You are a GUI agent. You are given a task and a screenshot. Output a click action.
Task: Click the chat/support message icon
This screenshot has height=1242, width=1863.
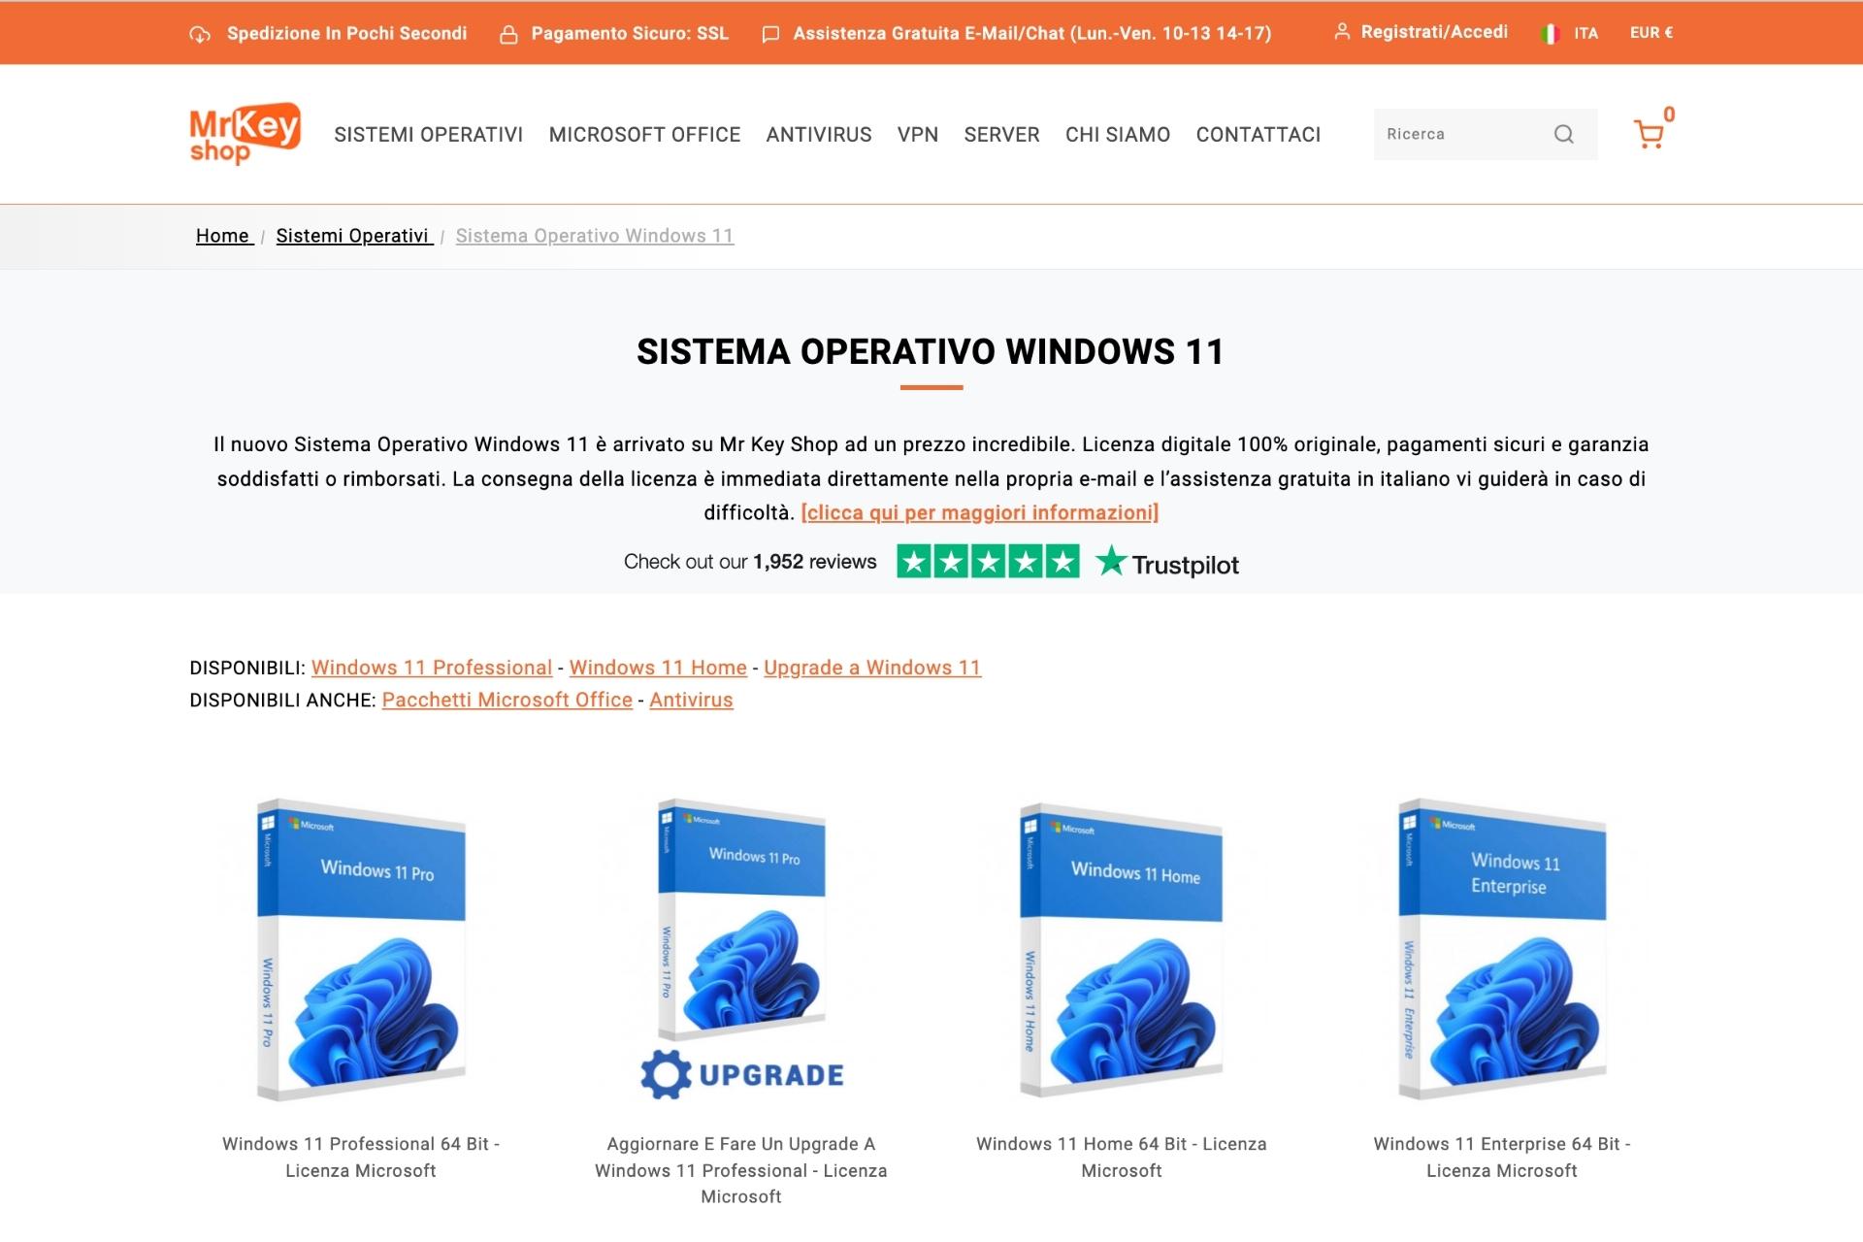pos(770,33)
